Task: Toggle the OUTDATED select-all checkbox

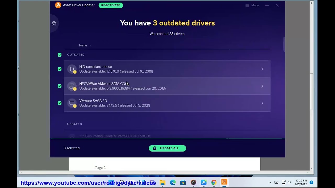Action: [x=60, y=55]
